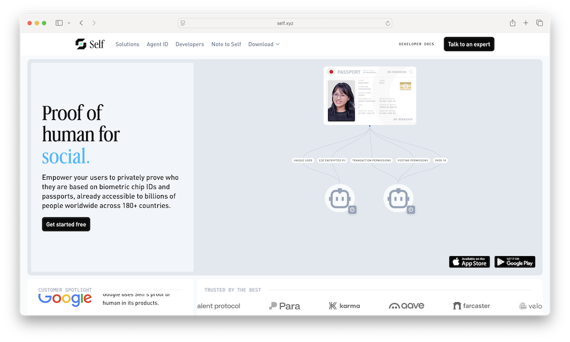Expand the Download dropdown menu
570x342 pixels.
click(264, 44)
